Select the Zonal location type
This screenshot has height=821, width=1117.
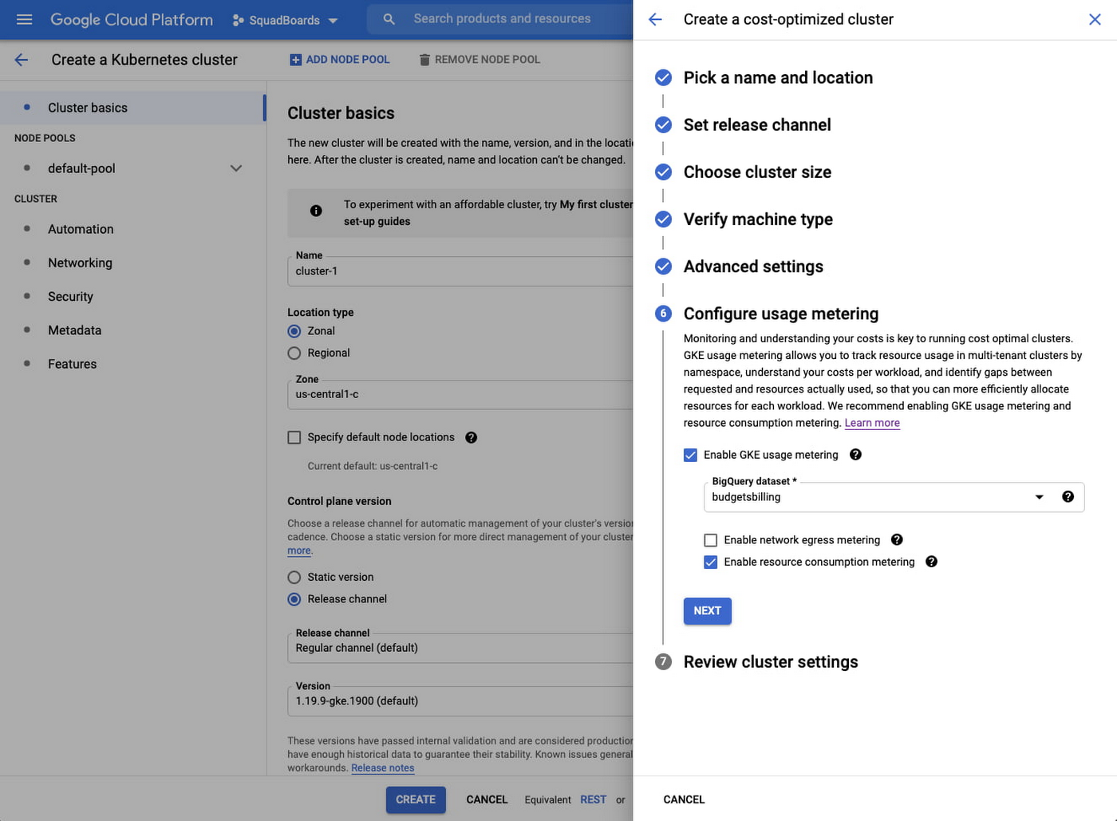tap(294, 331)
